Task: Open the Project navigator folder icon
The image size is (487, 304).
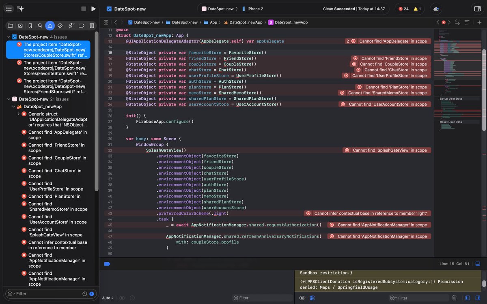Action: click(x=10, y=26)
